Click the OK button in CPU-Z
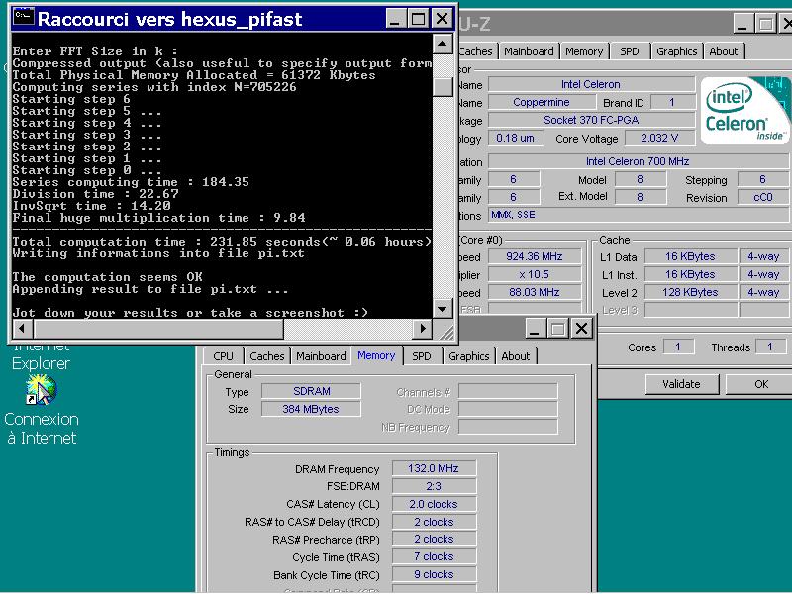 (x=761, y=384)
